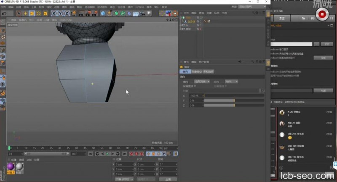337x182 pixels.
Task: Add a Camera object
Action: (142, 13)
